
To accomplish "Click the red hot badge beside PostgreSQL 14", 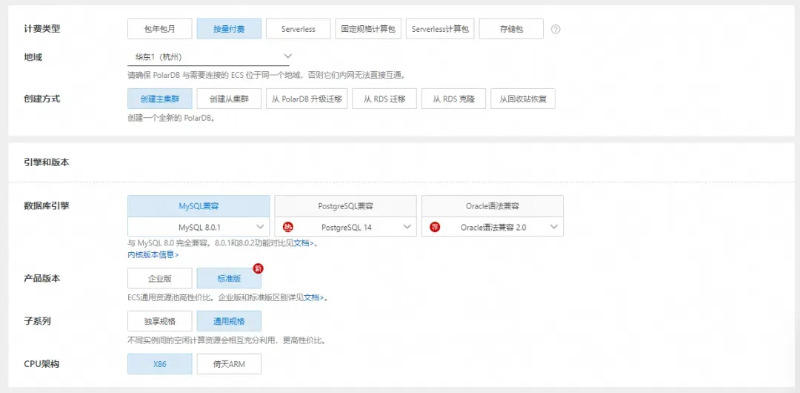I will pyautogui.click(x=287, y=227).
